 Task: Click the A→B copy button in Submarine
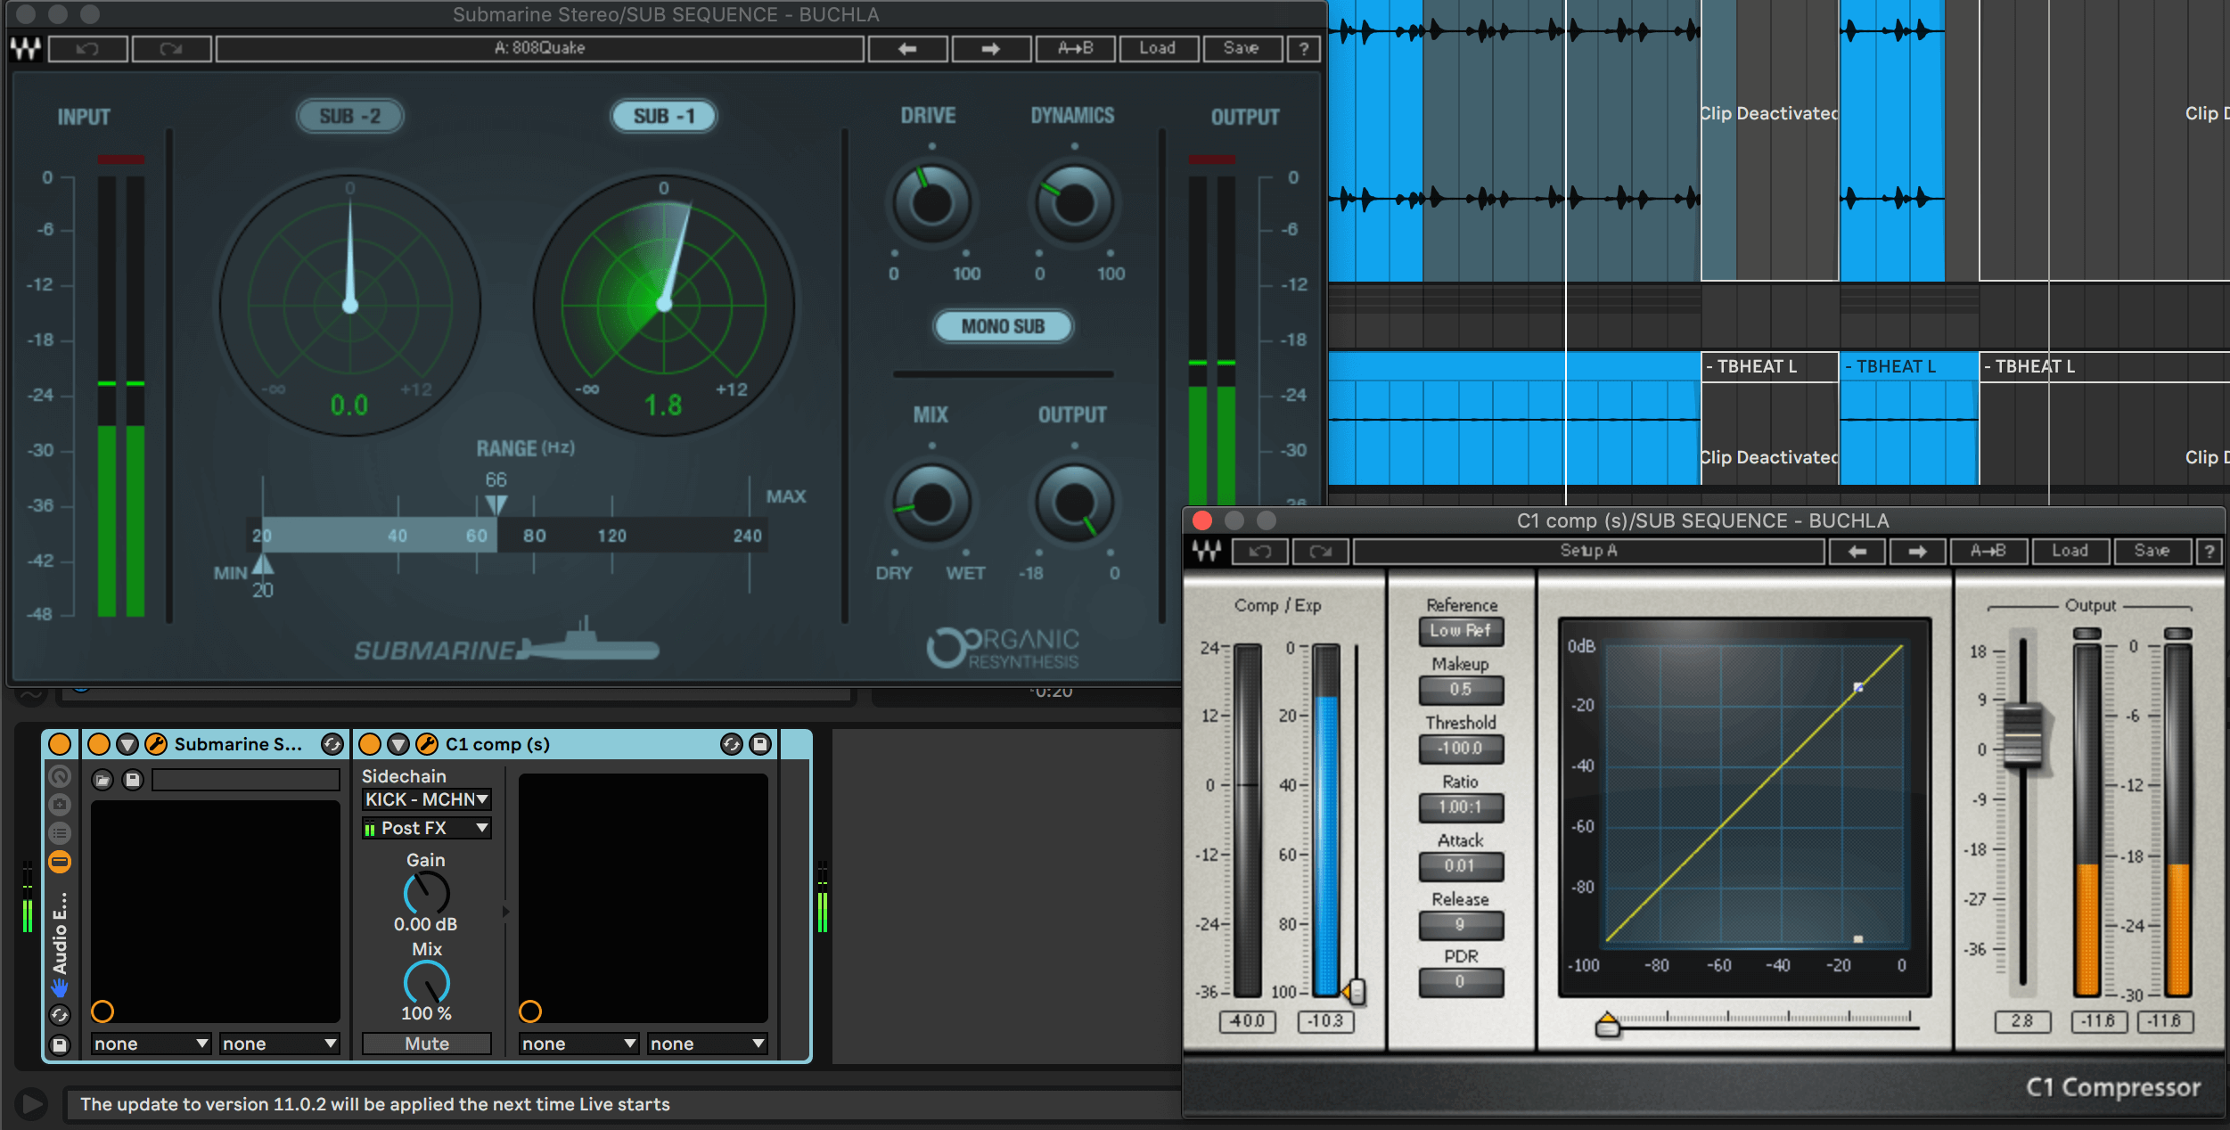[1075, 48]
